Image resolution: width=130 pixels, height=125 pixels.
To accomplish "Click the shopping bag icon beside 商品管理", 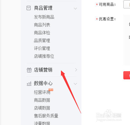I will (29, 8).
